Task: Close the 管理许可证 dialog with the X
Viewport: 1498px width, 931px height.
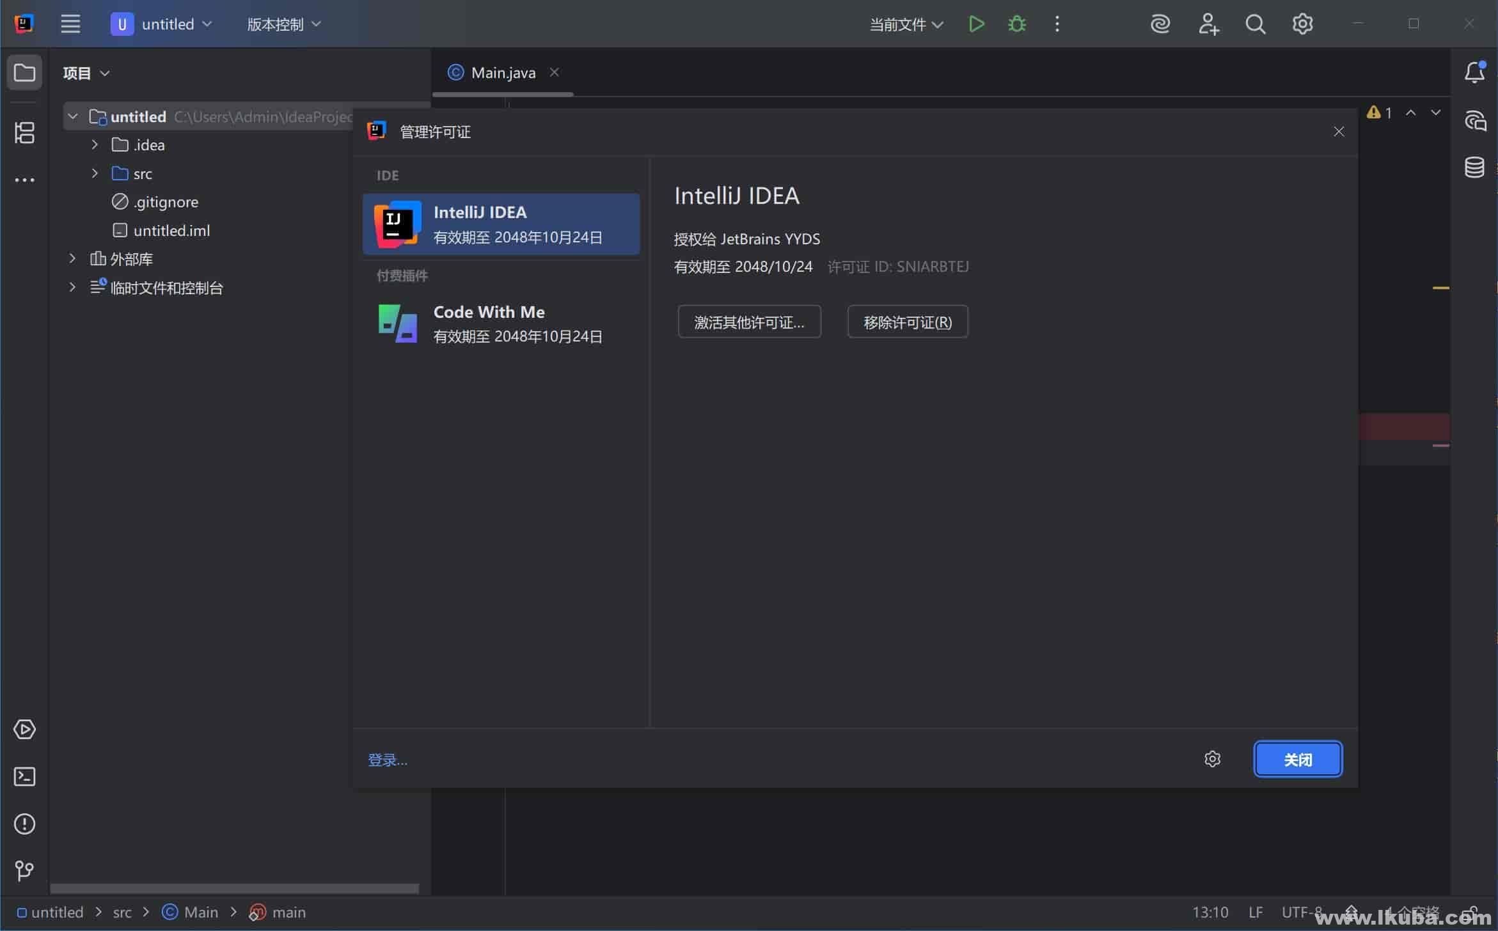Action: [x=1339, y=132]
